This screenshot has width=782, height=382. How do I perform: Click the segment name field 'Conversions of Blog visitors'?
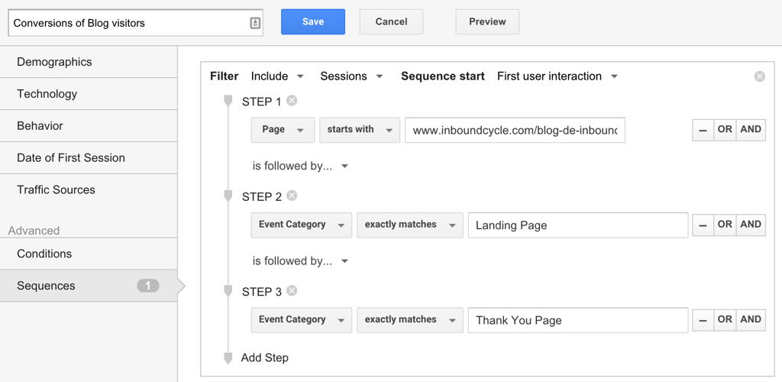135,23
